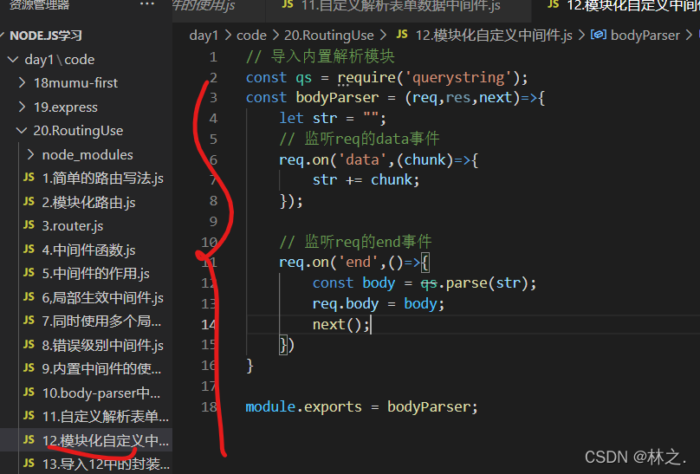Click the code breadcrumb segment
700x474 pixels.
(x=251, y=36)
